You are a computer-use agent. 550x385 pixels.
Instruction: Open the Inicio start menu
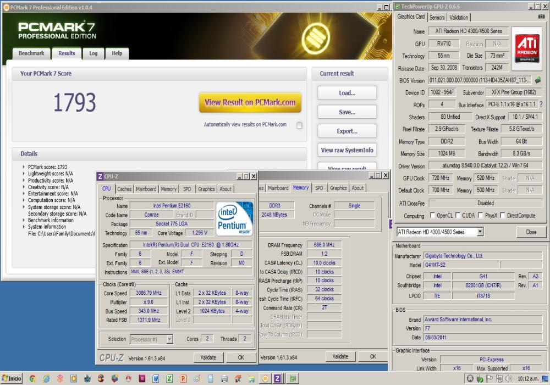coord(12,378)
